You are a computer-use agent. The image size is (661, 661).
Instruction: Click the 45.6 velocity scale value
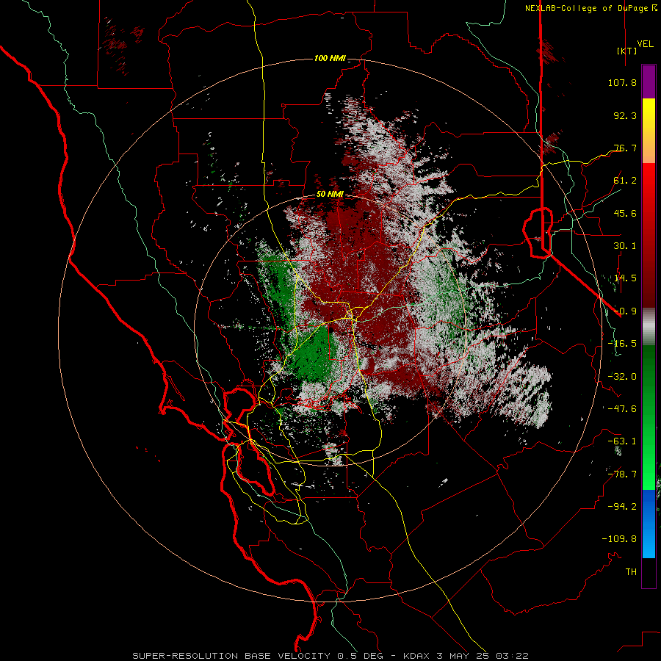tap(625, 213)
